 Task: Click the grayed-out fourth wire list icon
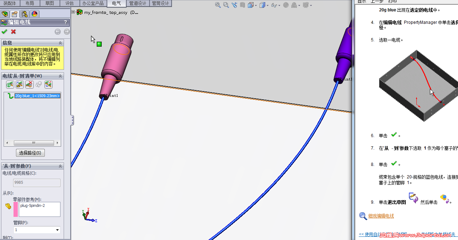39,84
